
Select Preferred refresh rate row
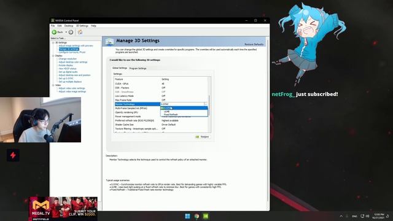click(160, 120)
